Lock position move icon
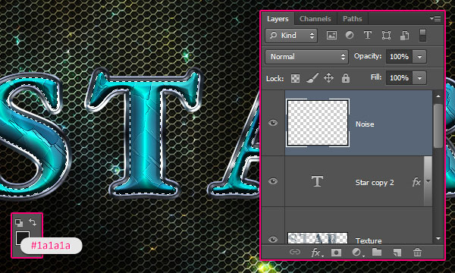Screen dimensions: 455x273 328,78
